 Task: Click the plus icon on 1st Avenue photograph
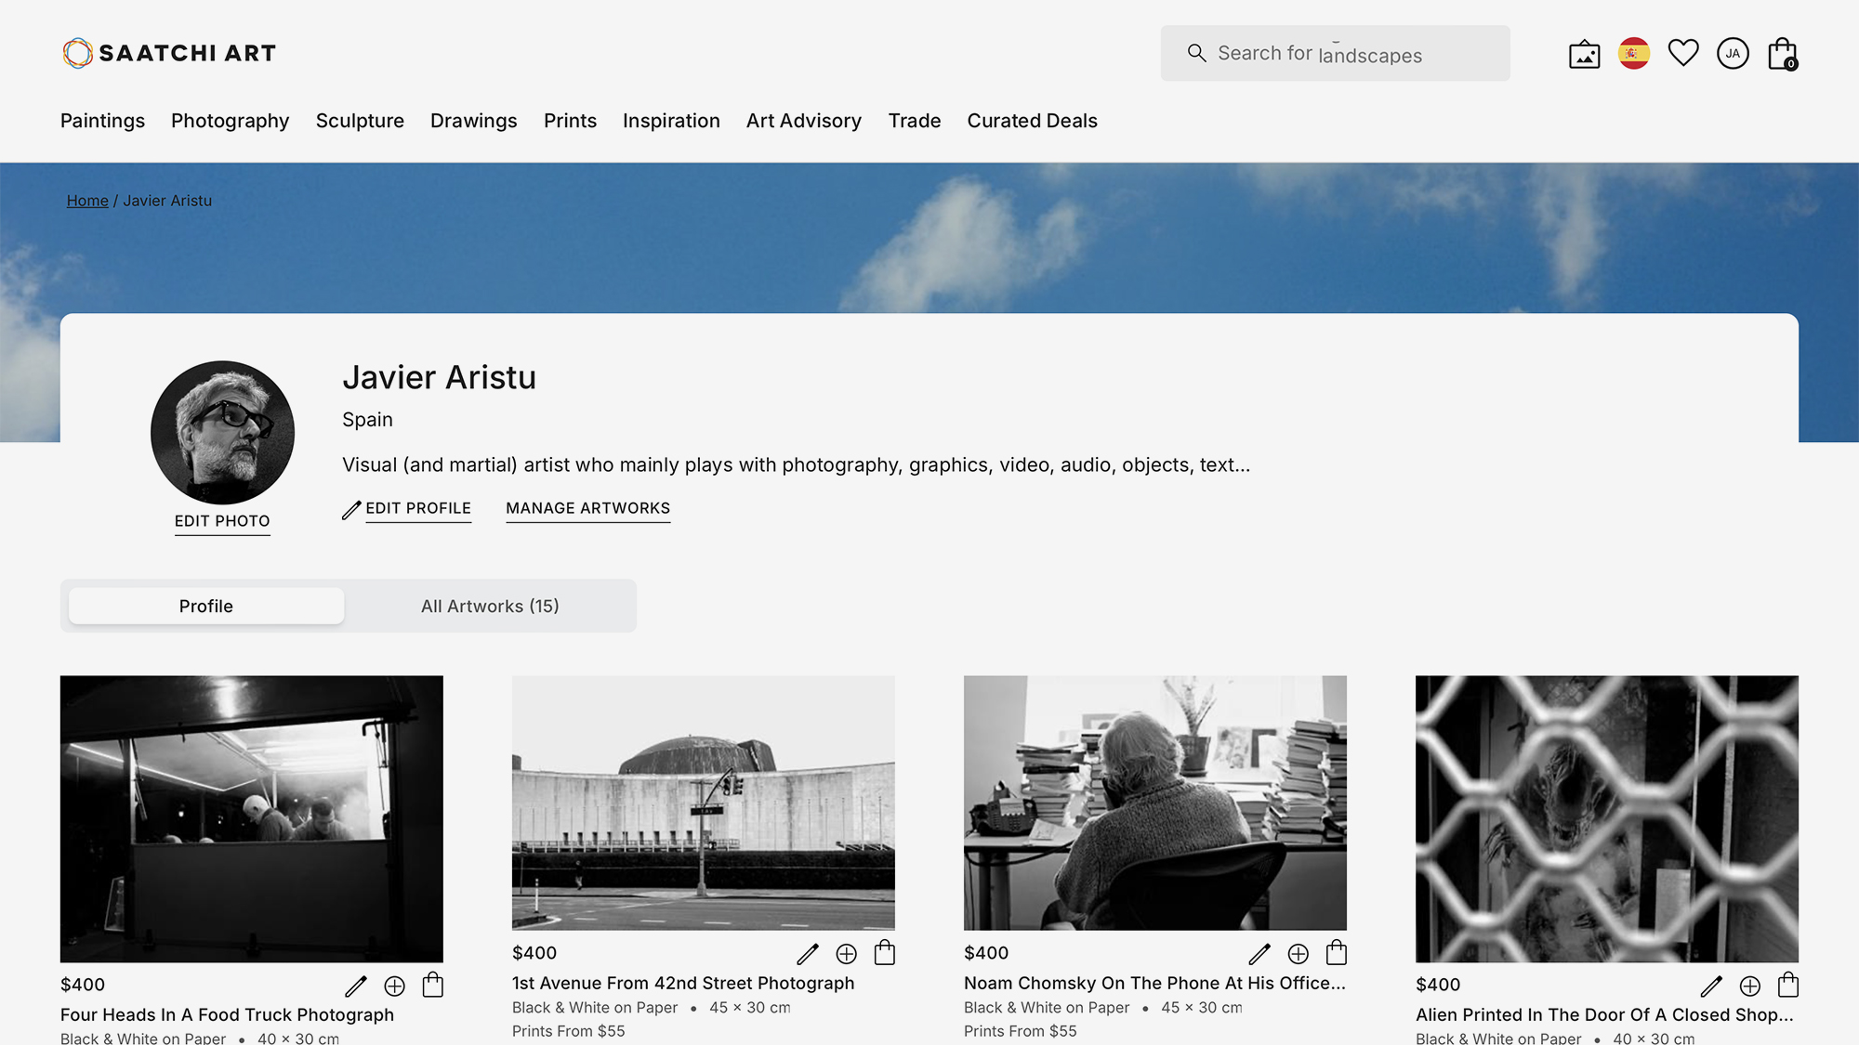pyautogui.click(x=847, y=952)
